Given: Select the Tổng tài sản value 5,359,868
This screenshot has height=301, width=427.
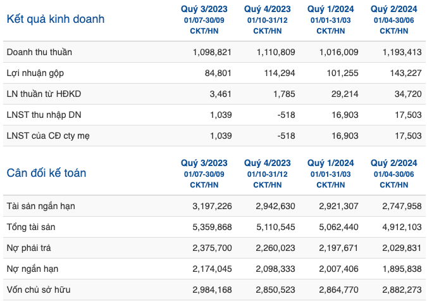Looking at the screenshot, I should (212, 227).
